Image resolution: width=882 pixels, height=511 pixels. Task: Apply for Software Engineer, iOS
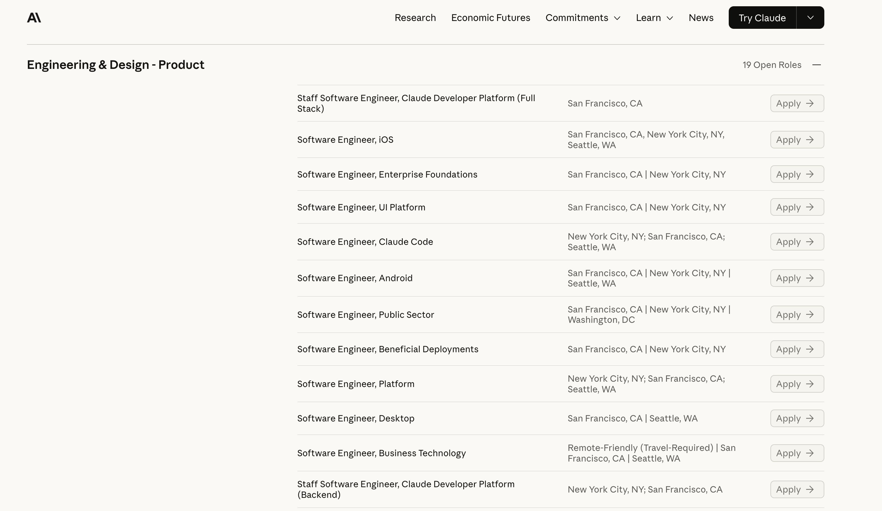pos(797,139)
